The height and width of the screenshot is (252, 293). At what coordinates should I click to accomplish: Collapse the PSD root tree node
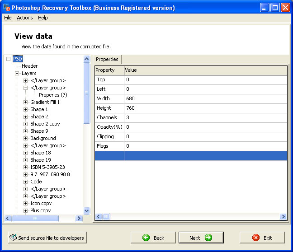tap(9, 59)
